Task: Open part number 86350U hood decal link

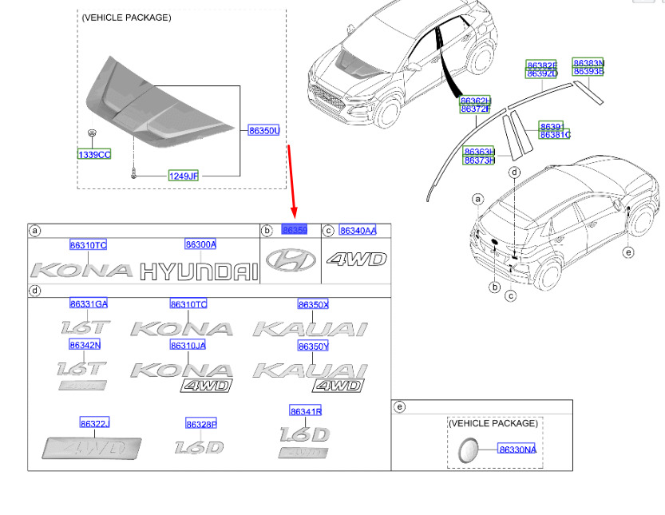Action: (x=263, y=131)
